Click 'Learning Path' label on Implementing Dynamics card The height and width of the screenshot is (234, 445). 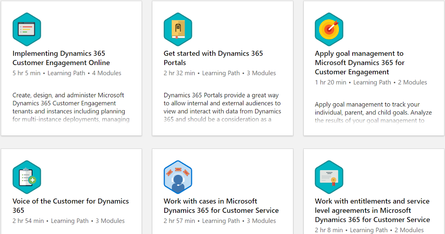coord(66,73)
